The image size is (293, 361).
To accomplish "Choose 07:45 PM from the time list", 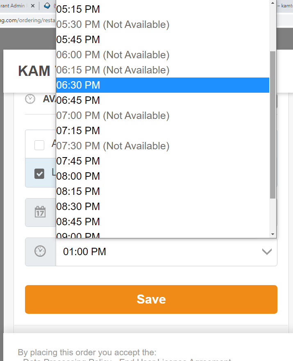I will click(78, 161).
